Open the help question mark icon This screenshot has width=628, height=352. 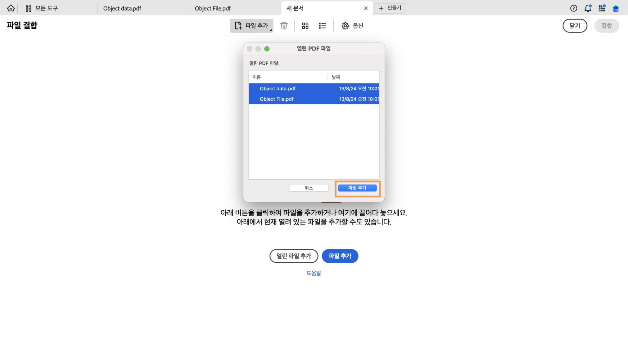point(573,8)
